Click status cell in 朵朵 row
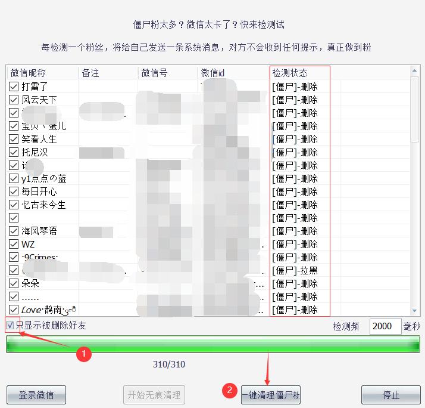Viewport: 425px width, 408px height. pyautogui.click(x=295, y=283)
